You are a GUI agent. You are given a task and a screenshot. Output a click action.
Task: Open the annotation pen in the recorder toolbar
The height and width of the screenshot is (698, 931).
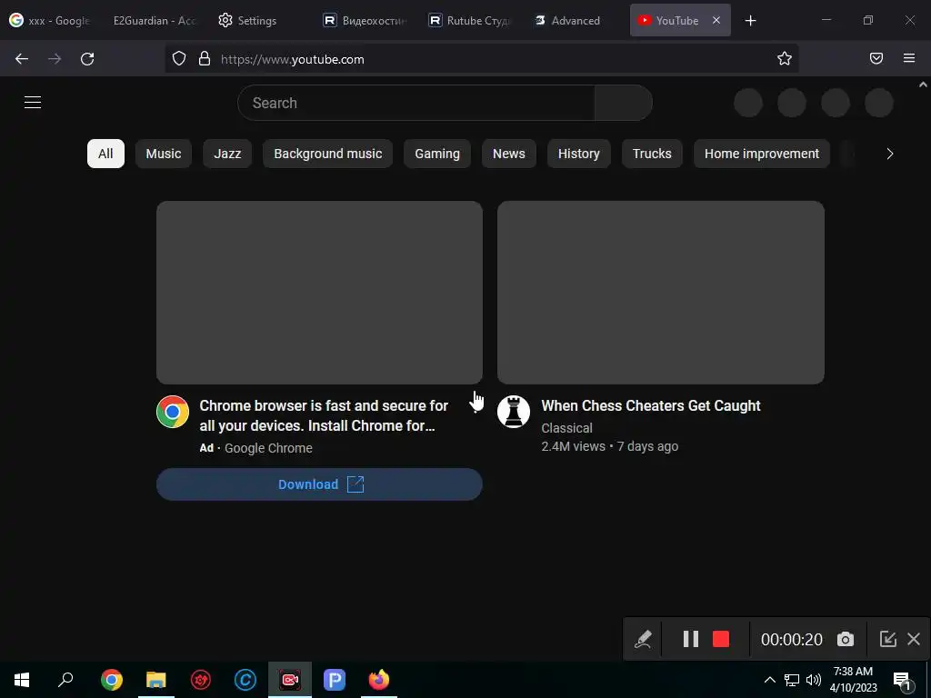coord(643,639)
